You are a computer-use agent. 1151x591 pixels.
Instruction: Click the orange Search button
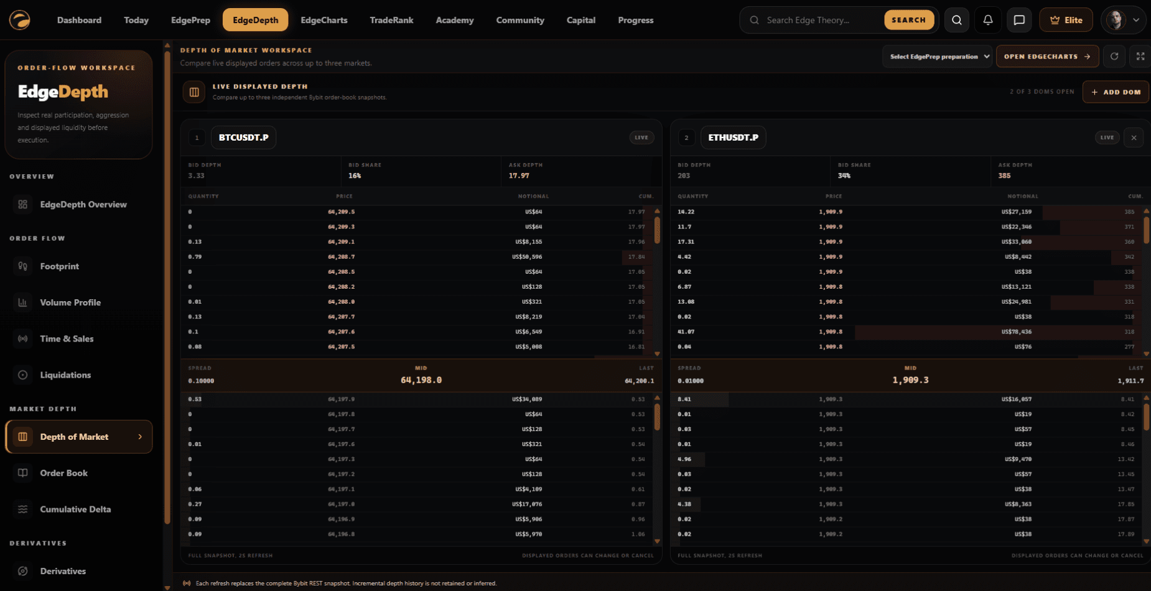pyautogui.click(x=909, y=20)
